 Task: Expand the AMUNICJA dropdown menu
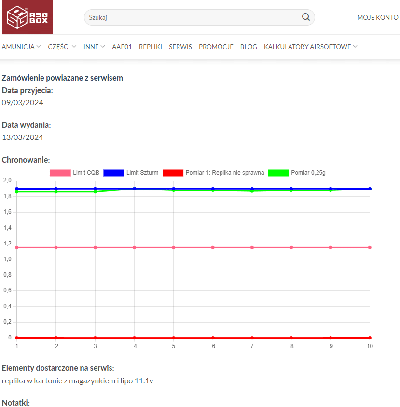pos(21,47)
